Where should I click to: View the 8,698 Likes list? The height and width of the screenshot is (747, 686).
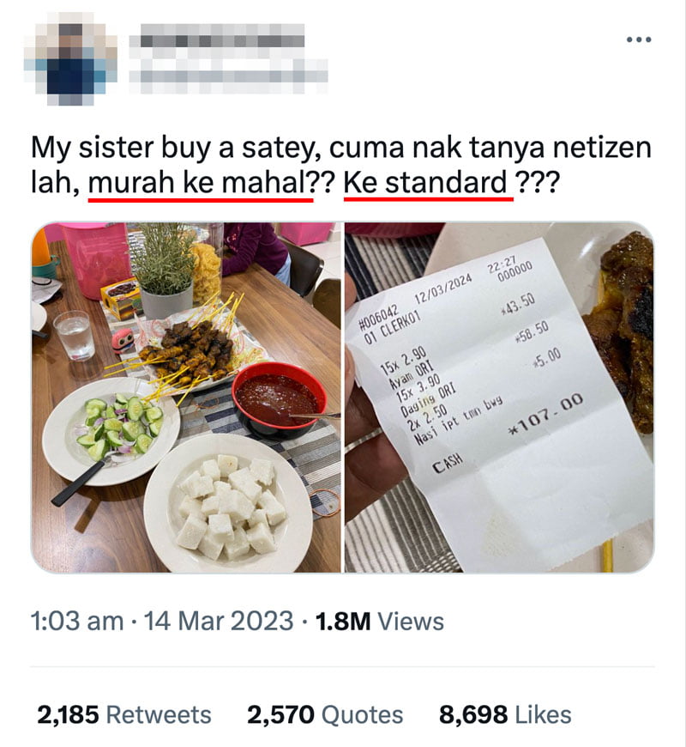[x=505, y=714]
